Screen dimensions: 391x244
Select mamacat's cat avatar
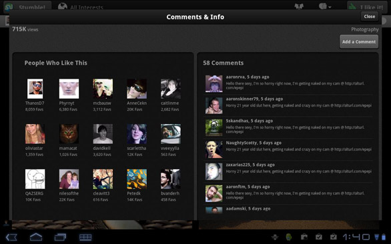pyautogui.click(x=69, y=134)
